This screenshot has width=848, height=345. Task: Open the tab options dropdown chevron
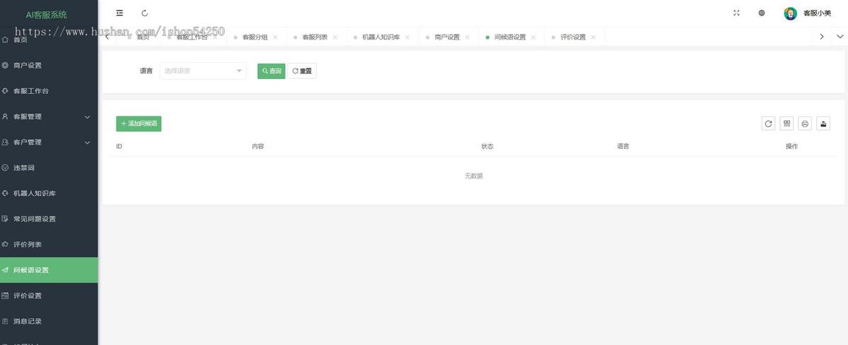(840, 37)
